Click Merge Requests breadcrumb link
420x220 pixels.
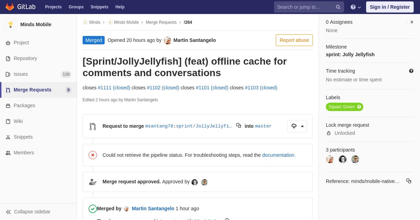161,22
